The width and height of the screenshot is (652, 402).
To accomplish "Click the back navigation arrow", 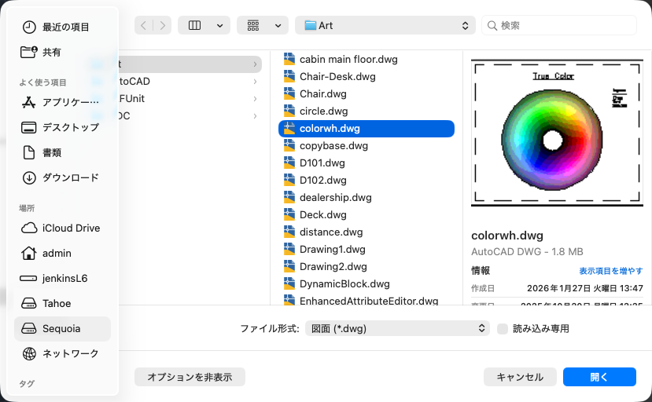I will 143,26.
